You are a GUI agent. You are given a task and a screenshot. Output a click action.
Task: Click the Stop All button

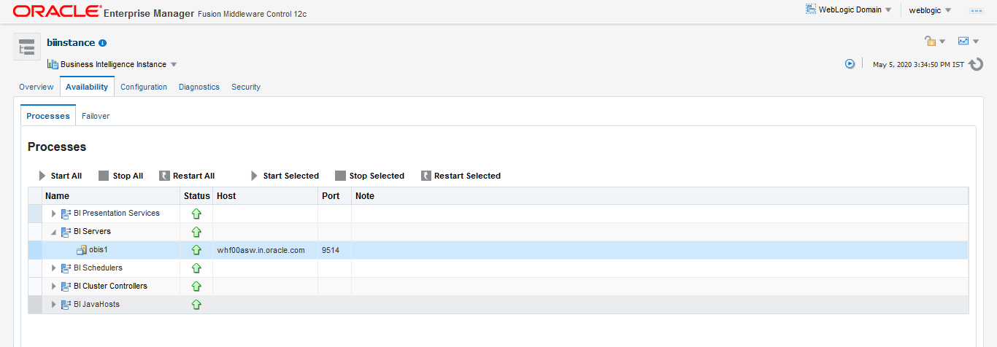121,176
